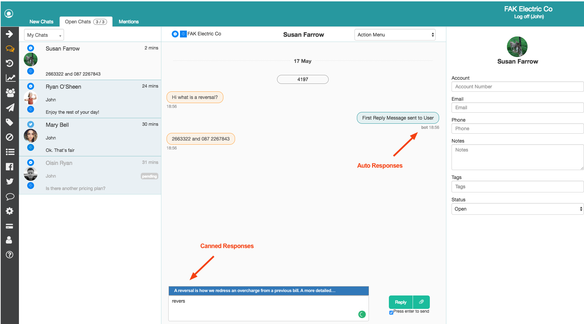Image resolution: width=584 pixels, height=324 pixels.
Task: Open the Action Menu dropdown
Action: pyautogui.click(x=395, y=35)
